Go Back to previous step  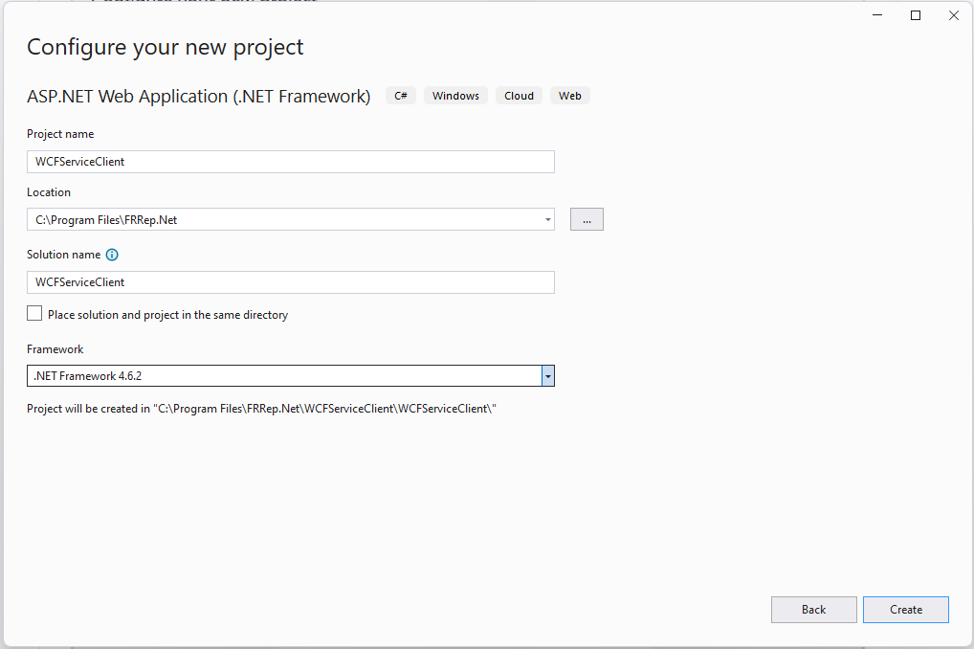coord(813,609)
